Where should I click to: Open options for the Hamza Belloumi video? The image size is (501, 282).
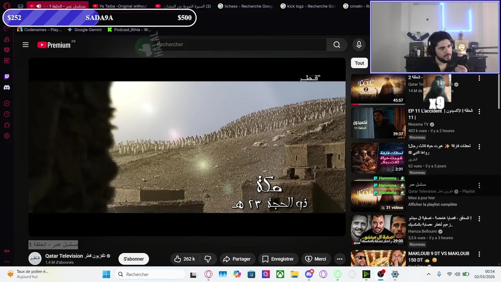click(x=479, y=219)
